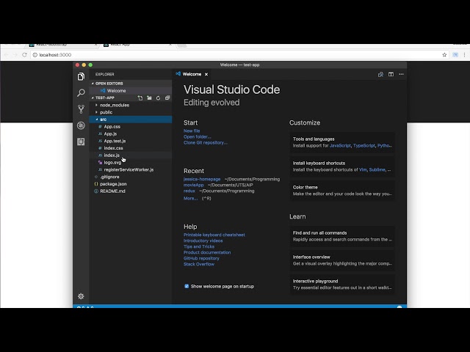
Task: Click the More... recent link
Action: click(191, 199)
